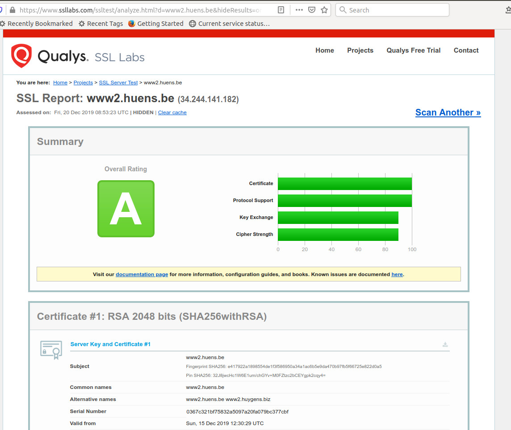Open Qualys Free Trial nav item

(x=413, y=50)
